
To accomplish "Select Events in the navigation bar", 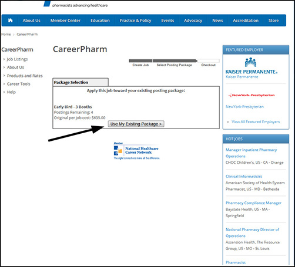I will [167, 21].
